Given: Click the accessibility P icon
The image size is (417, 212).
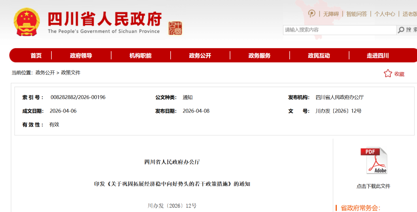Looking at the screenshot, I should tap(312, 14).
